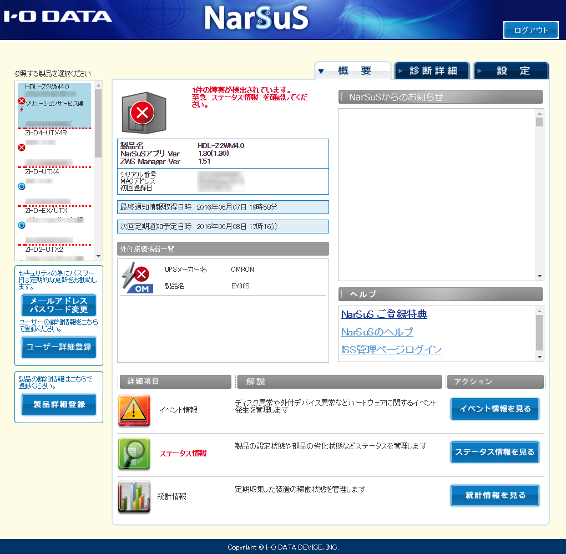Viewport: 566px width, 554px height.
Task: Click UPS product name BY80S
Action: (240, 286)
